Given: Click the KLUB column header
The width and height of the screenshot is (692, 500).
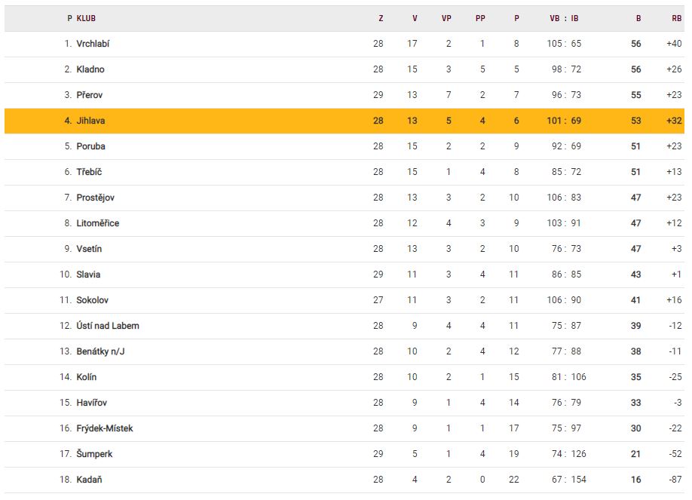Looking at the screenshot, I should [86, 18].
